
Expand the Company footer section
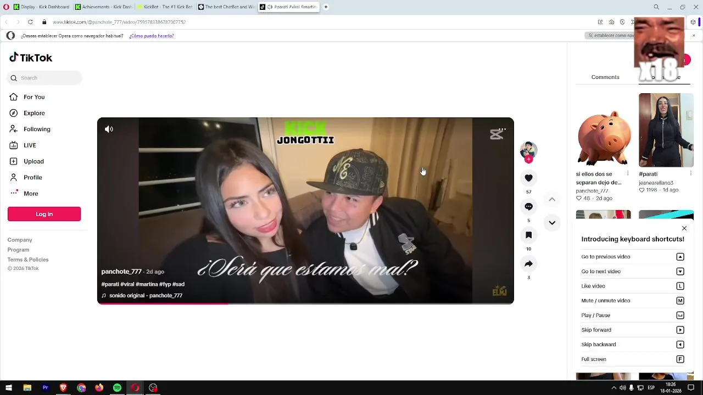click(20, 240)
